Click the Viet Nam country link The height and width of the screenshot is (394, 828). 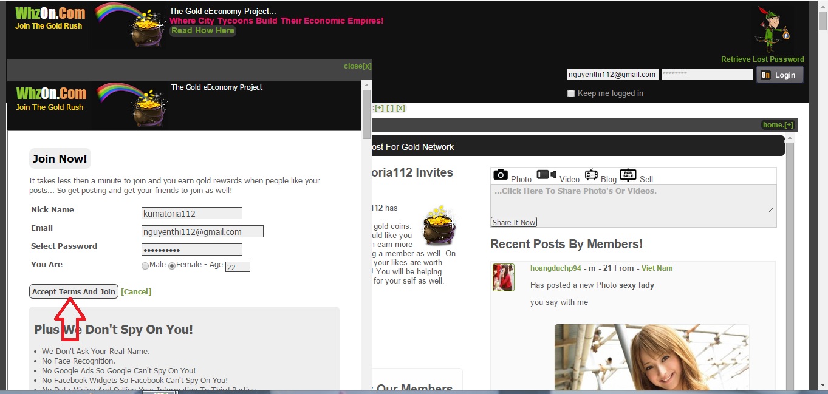(657, 268)
